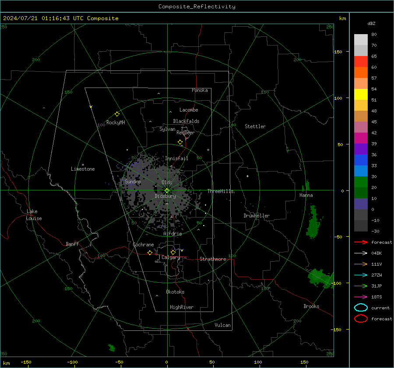This screenshot has height=368, width=394.
Task: Click the red forecast arrow in legend
Action: coord(361,242)
